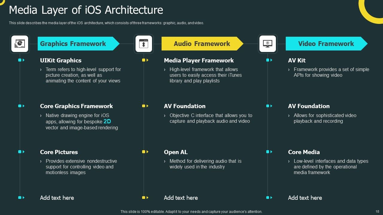The image size is (383, 215).
Task: Click the Media Player Framework heading
Action: [x=199, y=60]
